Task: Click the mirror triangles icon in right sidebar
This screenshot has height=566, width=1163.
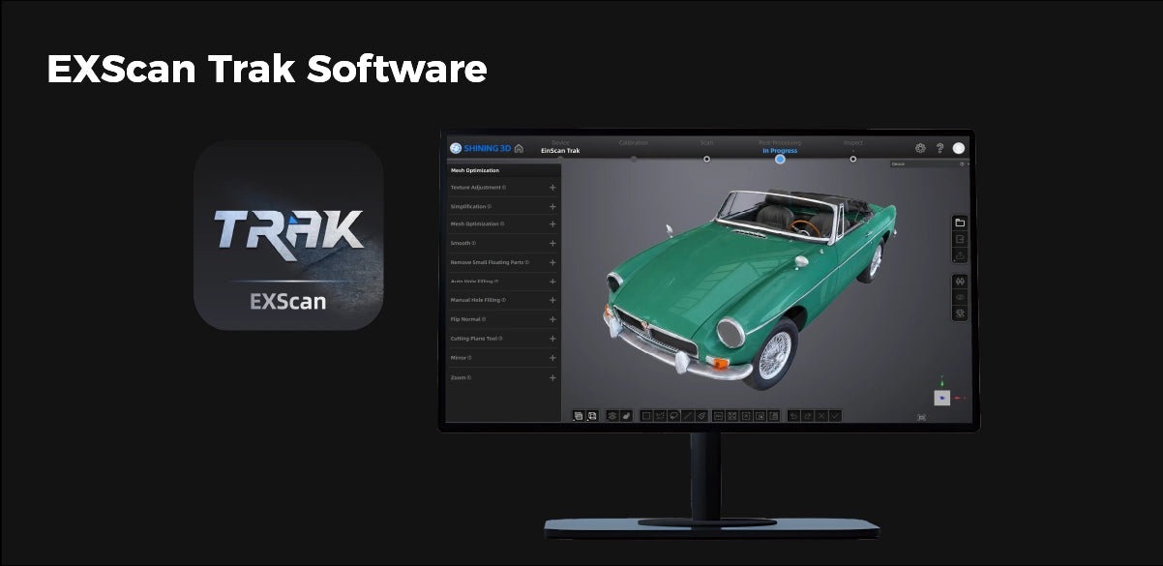Action: pos(960,282)
